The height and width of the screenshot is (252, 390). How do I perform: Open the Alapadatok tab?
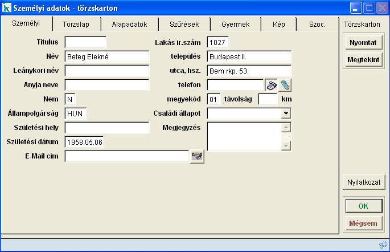coord(129,25)
